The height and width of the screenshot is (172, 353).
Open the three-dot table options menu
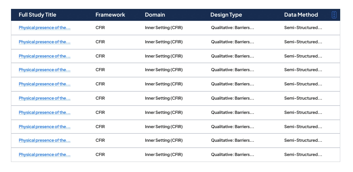(334, 15)
